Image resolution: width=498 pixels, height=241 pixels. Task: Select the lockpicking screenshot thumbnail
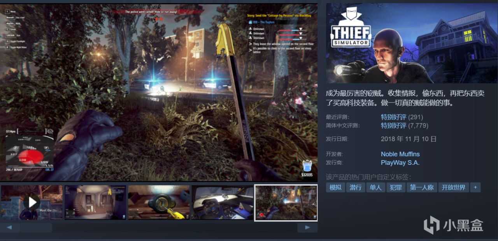(159, 203)
